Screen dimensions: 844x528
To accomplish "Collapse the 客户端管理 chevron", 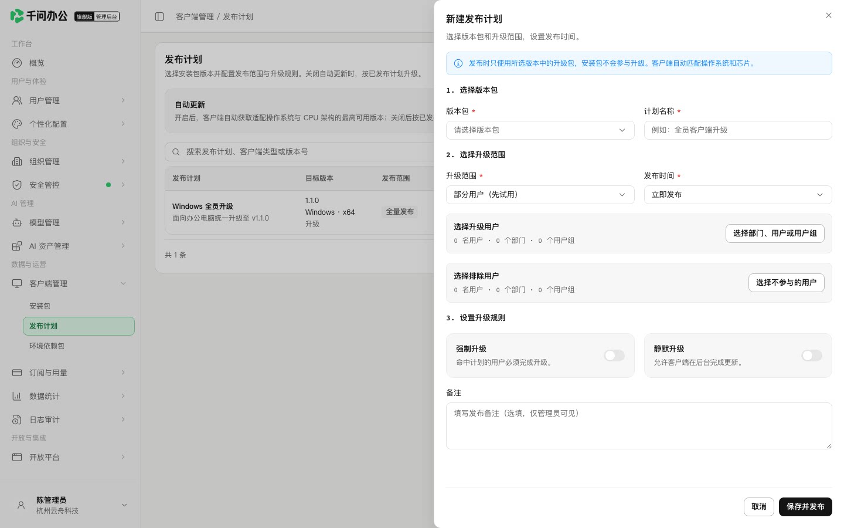I will [123, 283].
